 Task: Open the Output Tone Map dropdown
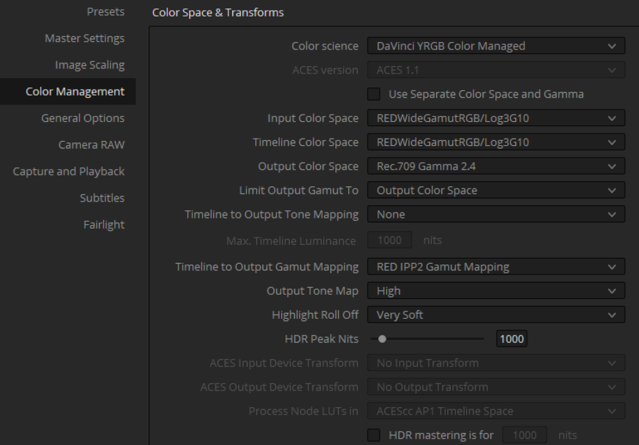point(496,291)
